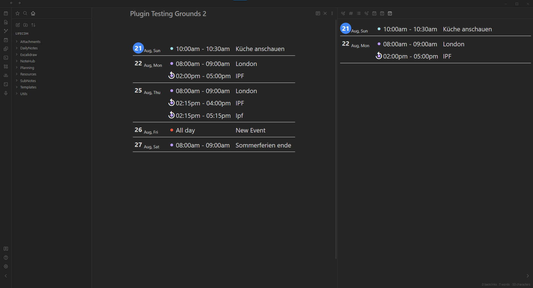Screen dimensions: 533x288
Task: Expand the Templates folder
Action: click(x=28, y=87)
